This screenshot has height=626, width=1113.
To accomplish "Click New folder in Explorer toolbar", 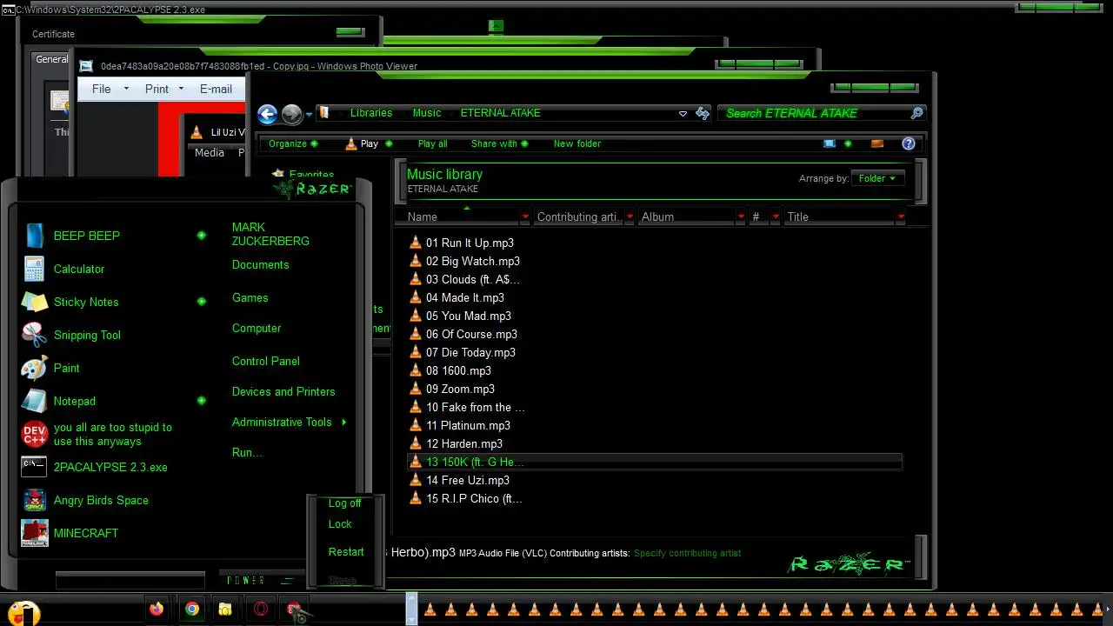I will click(577, 143).
